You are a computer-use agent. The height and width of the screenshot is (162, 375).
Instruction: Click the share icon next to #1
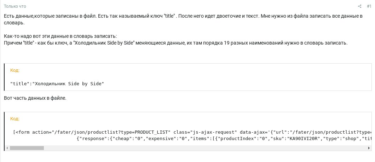(x=359, y=6)
